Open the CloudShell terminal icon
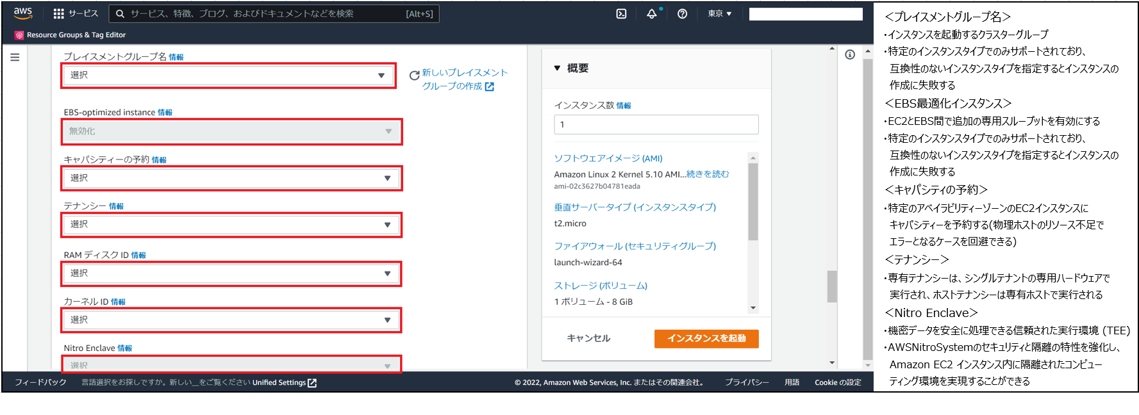Screen dimensions: 1139x415 point(621,13)
